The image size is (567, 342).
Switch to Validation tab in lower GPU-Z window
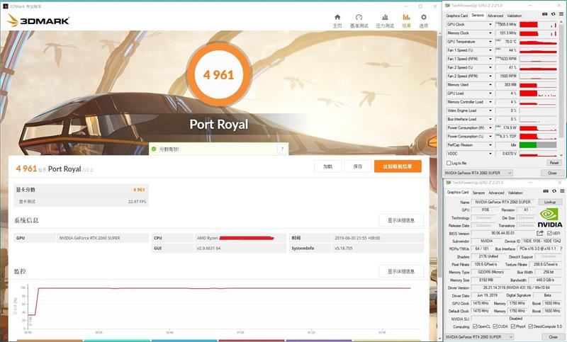515,193
